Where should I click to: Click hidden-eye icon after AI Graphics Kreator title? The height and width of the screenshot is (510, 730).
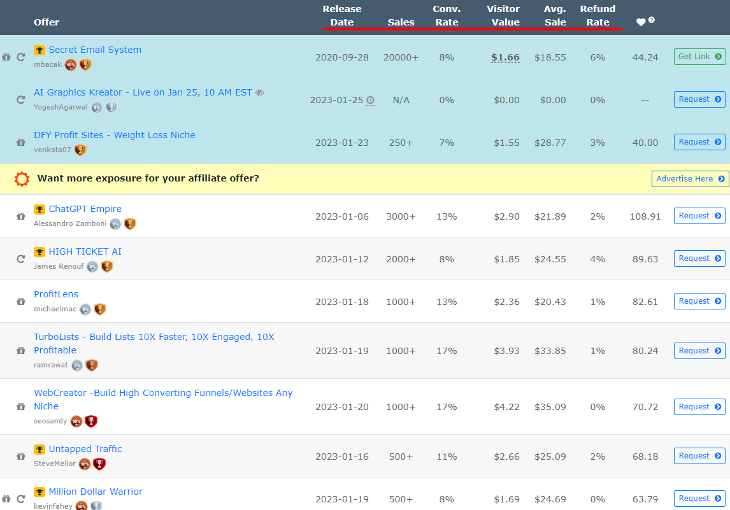click(x=260, y=92)
